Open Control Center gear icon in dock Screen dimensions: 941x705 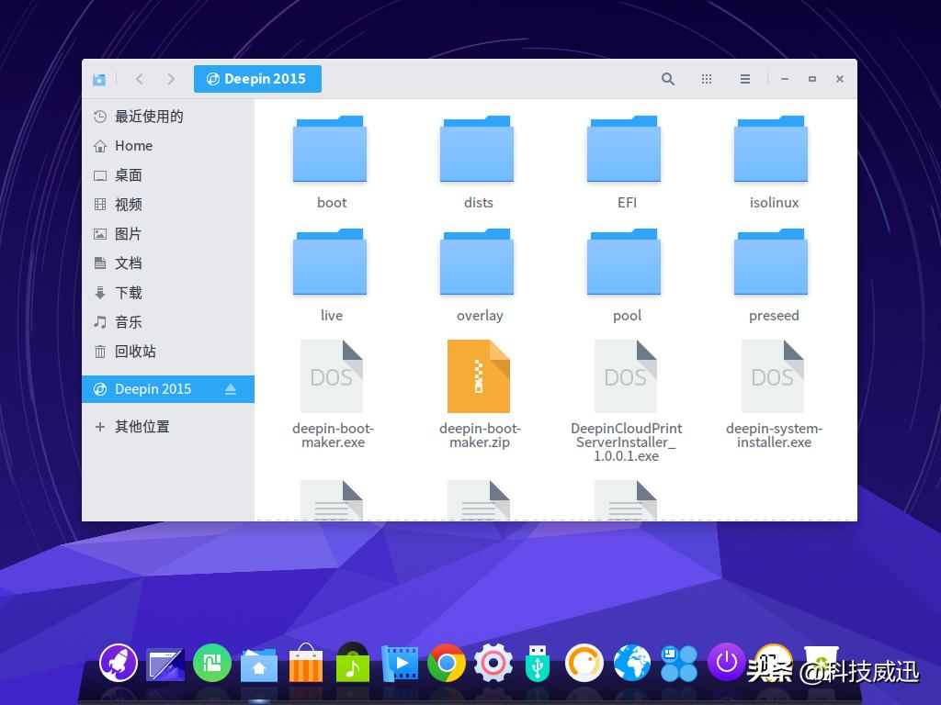[493, 662]
